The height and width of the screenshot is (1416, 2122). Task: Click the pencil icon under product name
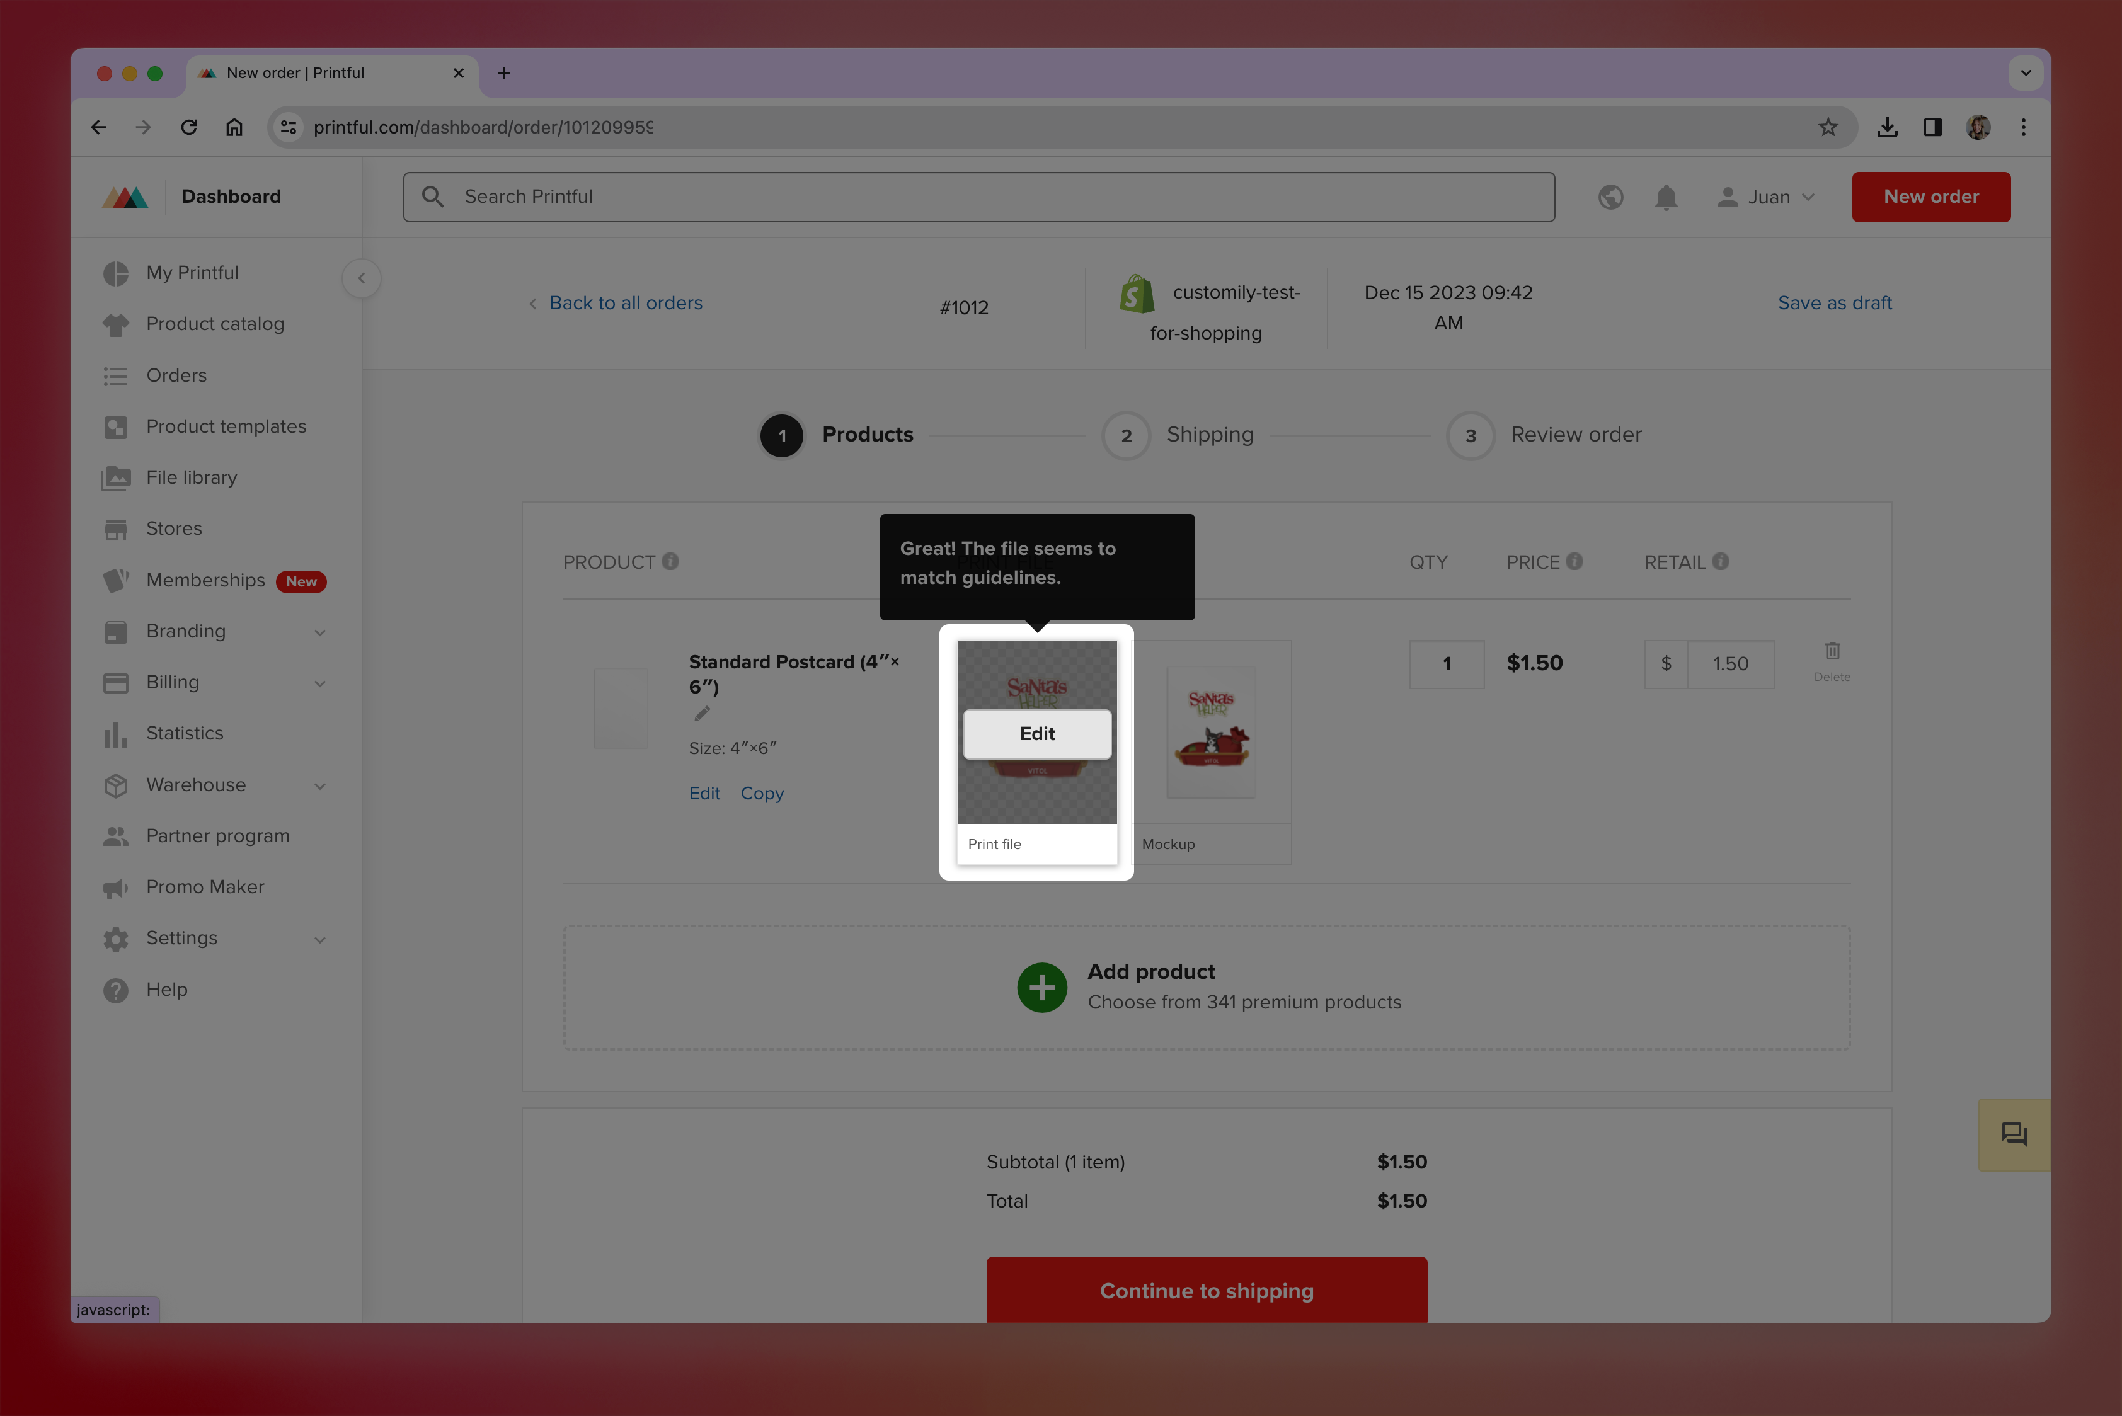[x=702, y=714]
